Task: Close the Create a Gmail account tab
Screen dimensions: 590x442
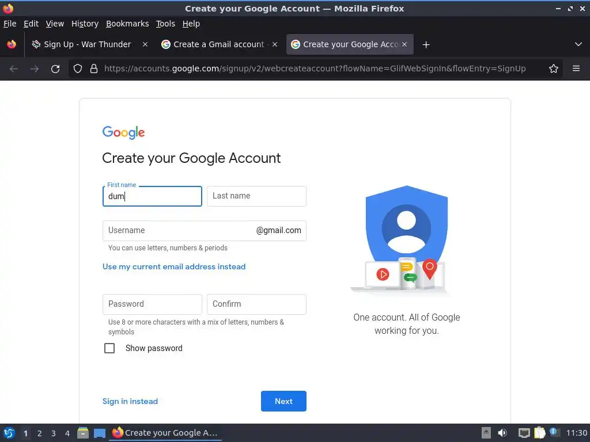Action: 275,44
